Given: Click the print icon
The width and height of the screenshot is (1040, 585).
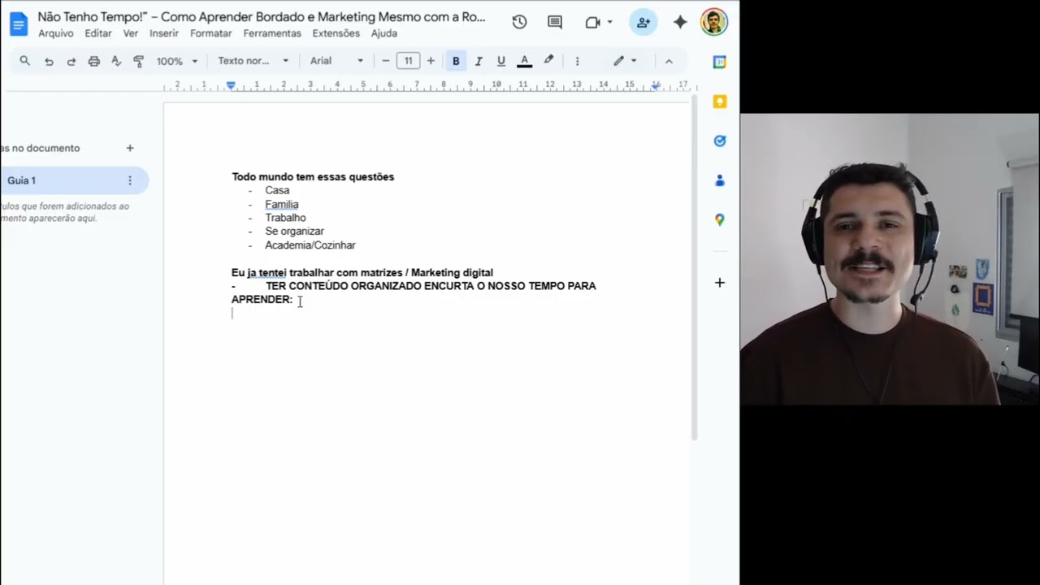Looking at the screenshot, I should click(x=93, y=61).
